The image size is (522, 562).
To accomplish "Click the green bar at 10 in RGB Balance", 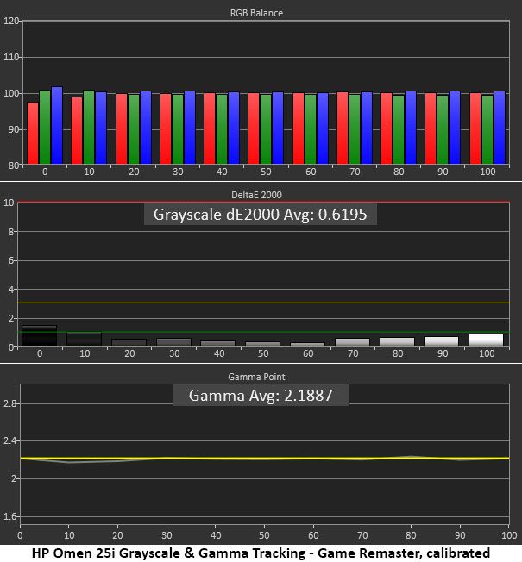I will 89,128.
